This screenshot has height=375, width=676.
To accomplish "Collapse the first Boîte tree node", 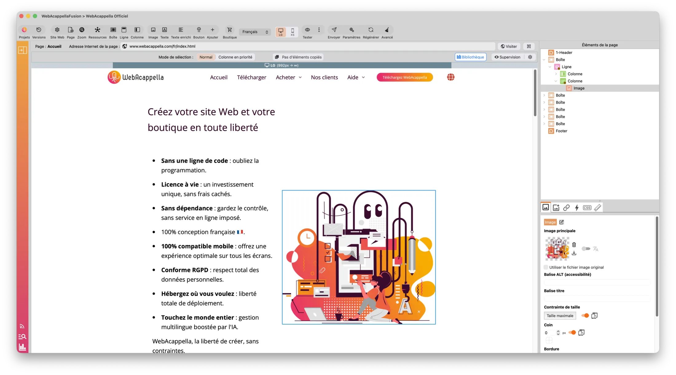I will (x=544, y=60).
